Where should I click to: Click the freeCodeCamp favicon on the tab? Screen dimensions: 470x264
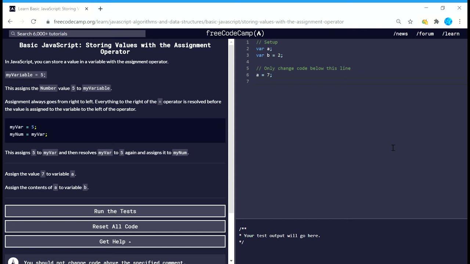pyautogui.click(x=12, y=8)
